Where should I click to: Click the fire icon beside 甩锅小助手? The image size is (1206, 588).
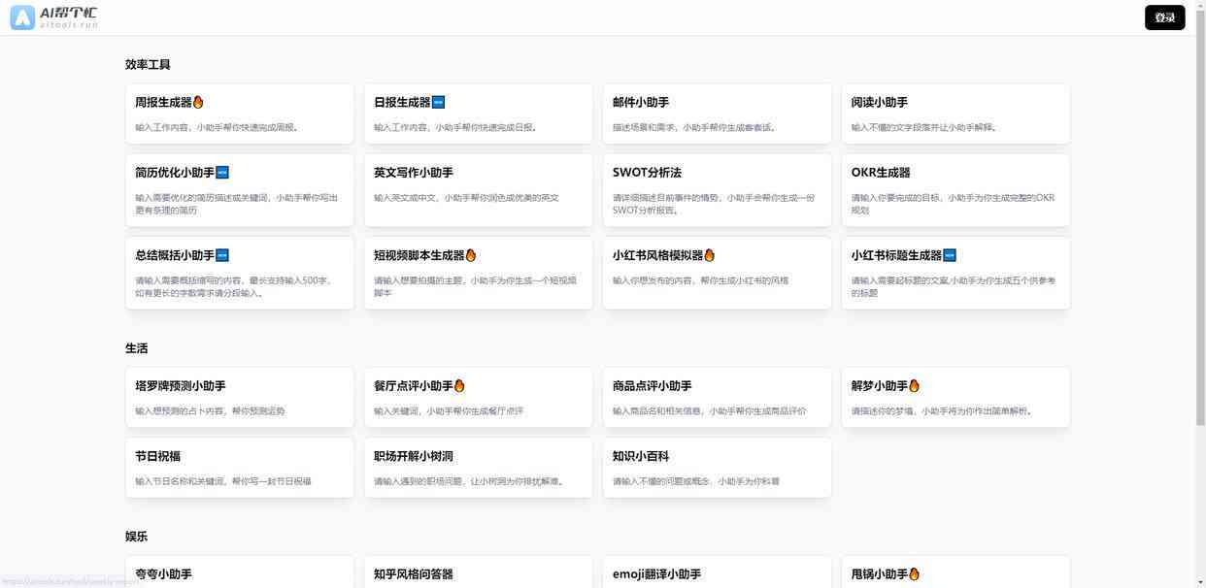914,573
